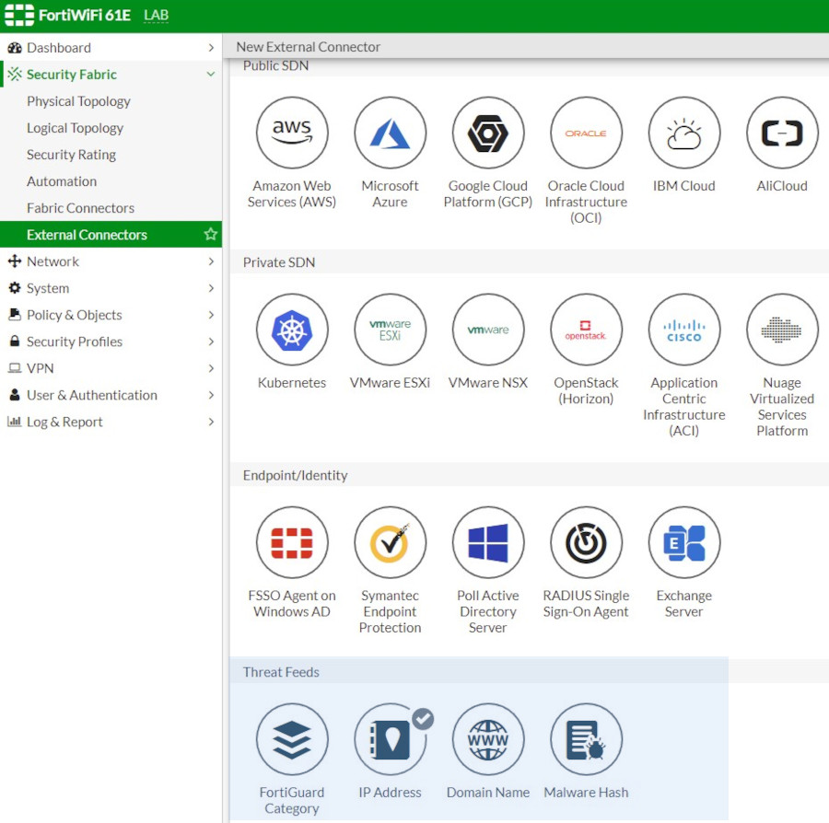Expand the User & Authentication chevron

[x=211, y=395]
